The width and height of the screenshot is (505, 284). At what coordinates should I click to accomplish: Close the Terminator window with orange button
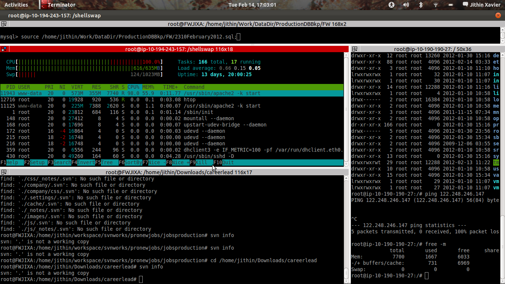coord(498,16)
